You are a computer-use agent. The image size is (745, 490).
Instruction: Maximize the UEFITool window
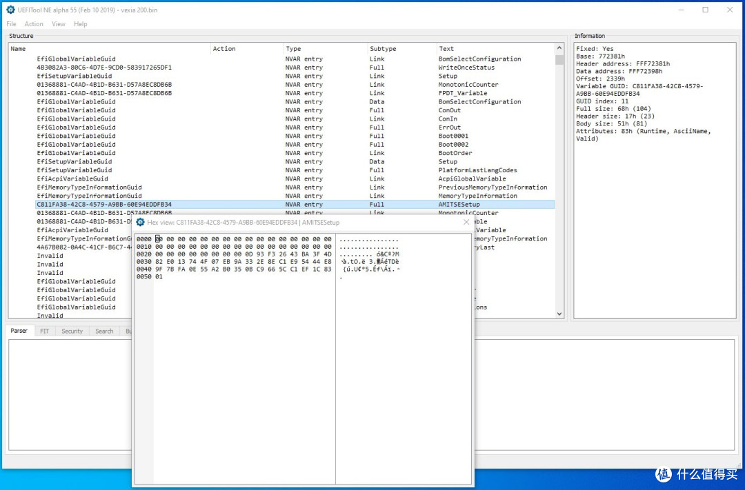pos(706,10)
